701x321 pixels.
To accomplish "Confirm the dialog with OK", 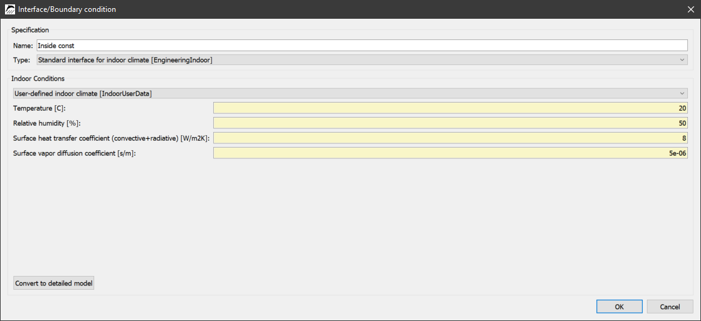I will (x=619, y=307).
